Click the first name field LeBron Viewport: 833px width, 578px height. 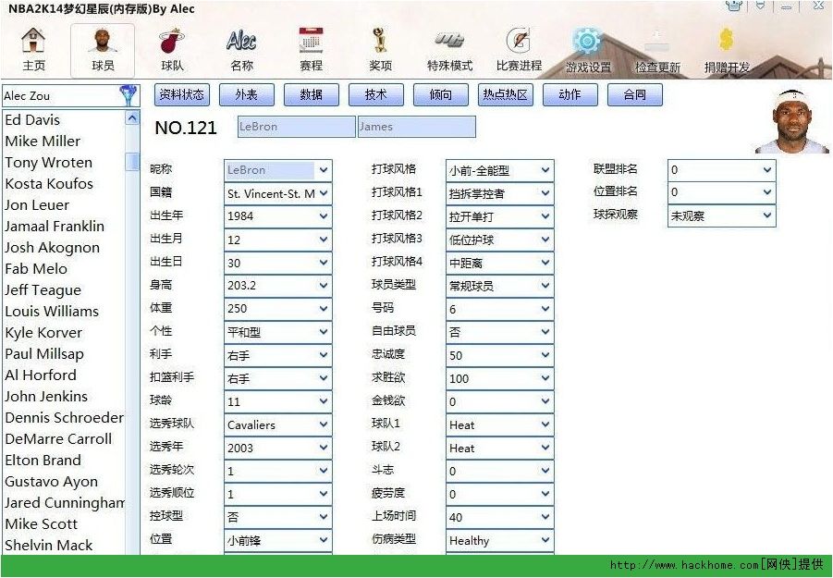point(296,127)
